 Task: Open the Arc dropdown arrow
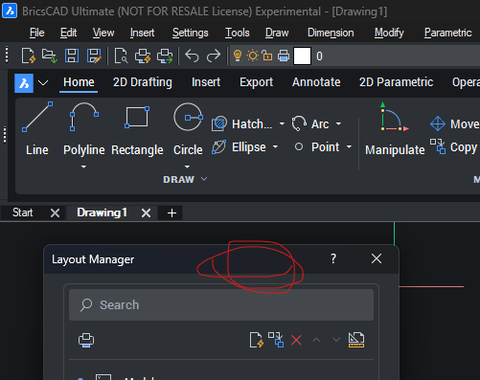pyautogui.click(x=338, y=123)
